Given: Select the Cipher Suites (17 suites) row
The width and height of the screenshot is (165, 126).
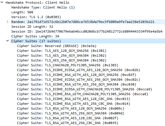Looking at the screenshot, I should [x=88, y=41].
